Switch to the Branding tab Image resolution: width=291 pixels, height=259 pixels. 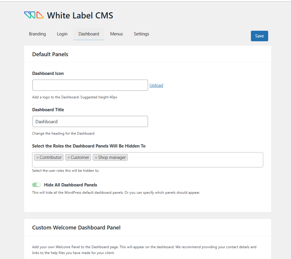coord(37,34)
